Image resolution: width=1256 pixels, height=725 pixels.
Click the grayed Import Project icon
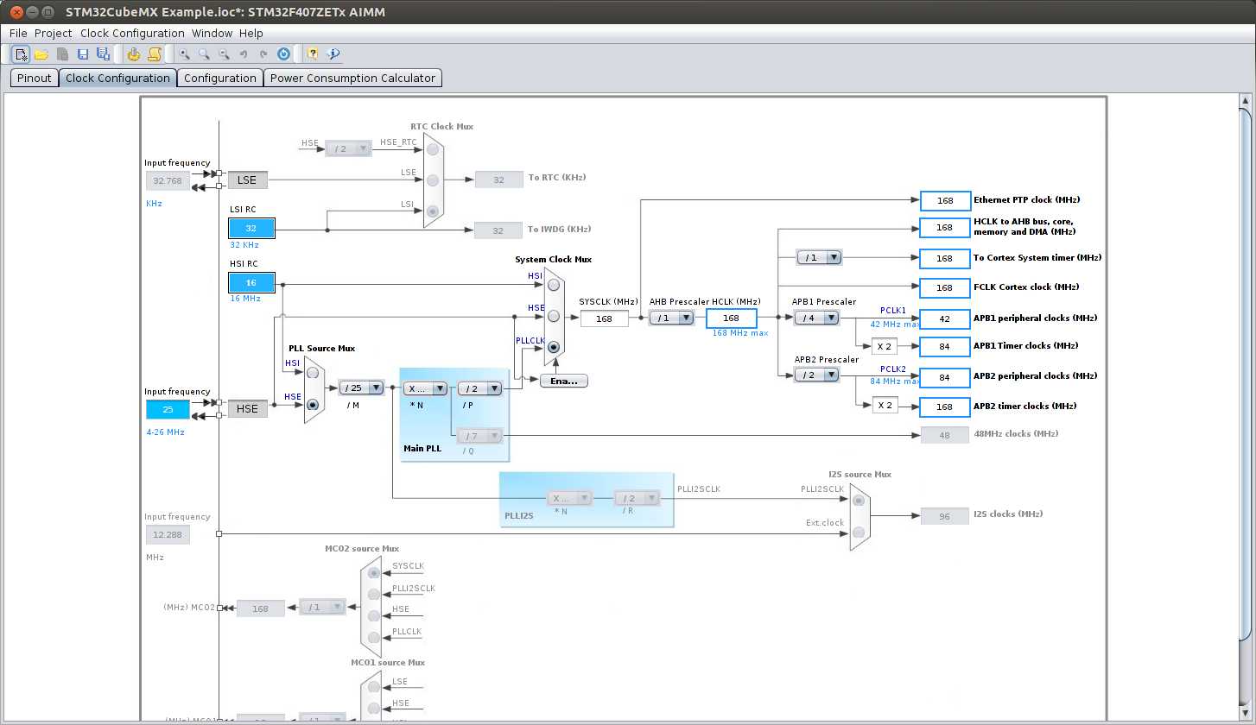click(x=62, y=54)
